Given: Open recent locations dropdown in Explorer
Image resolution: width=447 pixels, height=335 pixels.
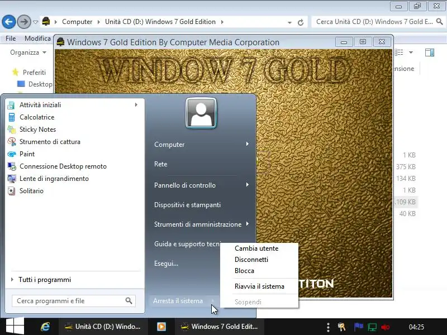Looking at the screenshot, I should pyautogui.click(x=35, y=22).
